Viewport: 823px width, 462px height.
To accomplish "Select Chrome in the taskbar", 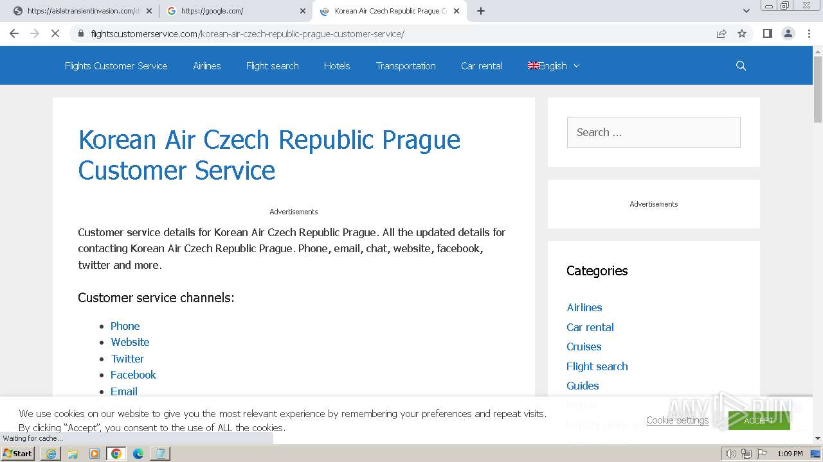I will coord(116,454).
